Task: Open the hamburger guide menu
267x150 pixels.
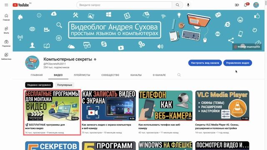Action: tap(6, 5)
